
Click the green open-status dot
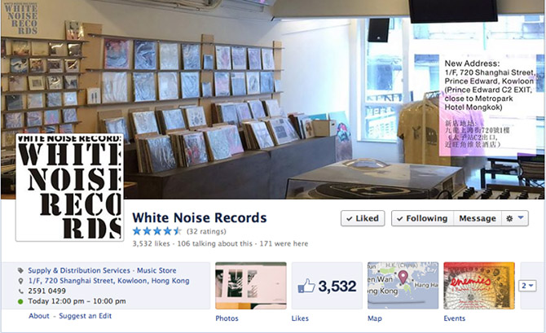point(20,301)
